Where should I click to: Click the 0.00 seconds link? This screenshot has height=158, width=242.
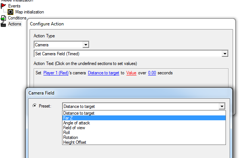[x=152, y=73]
